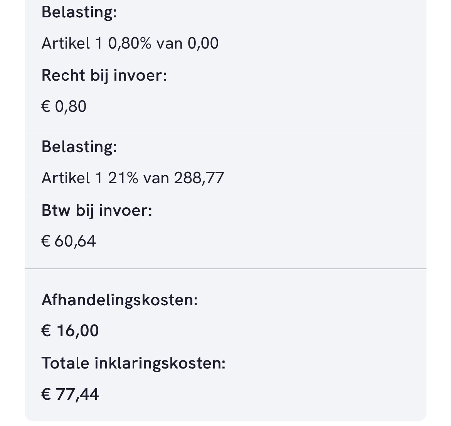Select the € 0,80 import duty amount
Screen dimensions: 451x426
click(64, 106)
